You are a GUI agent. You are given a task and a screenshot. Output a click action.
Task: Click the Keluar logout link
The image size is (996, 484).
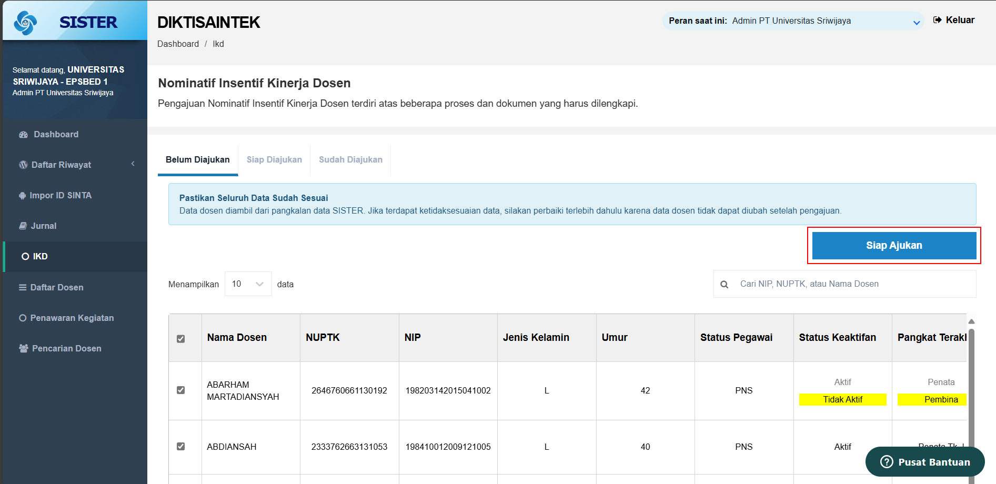point(953,20)
